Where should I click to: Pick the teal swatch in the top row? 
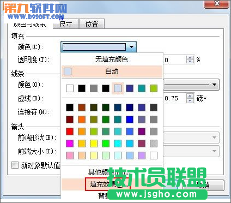[142, 88]
